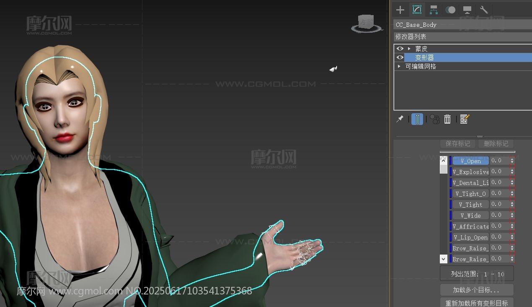Click the V_Open channel value field
This screenshot has width=532, height=307.
(499, 161)
